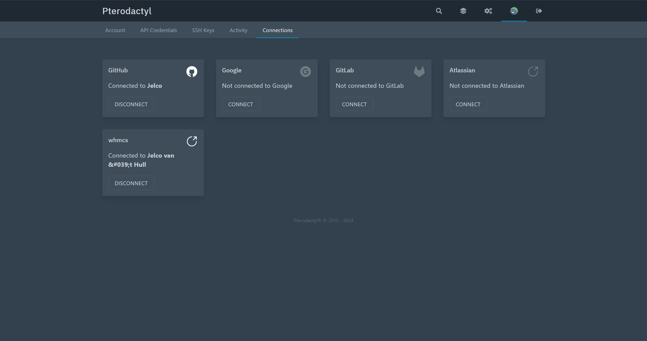Disconnect the whmcs connection

(131, 183)
